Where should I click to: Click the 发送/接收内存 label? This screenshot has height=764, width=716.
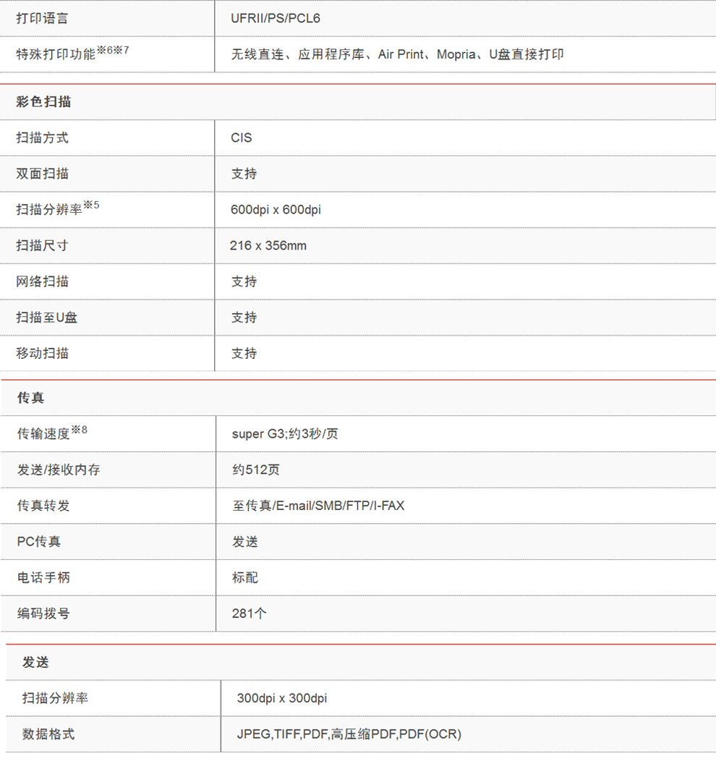(59, 470)
